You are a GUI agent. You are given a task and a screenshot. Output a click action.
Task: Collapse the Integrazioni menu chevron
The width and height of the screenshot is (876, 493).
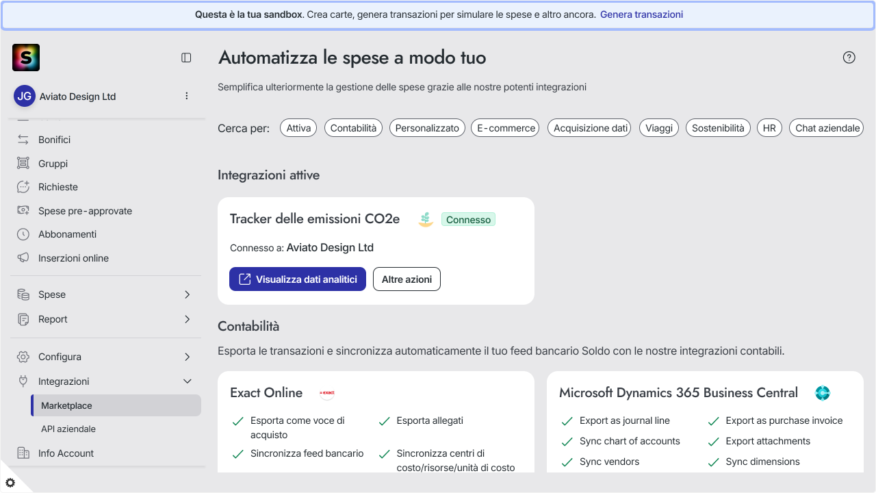click(x=188, y=381)
